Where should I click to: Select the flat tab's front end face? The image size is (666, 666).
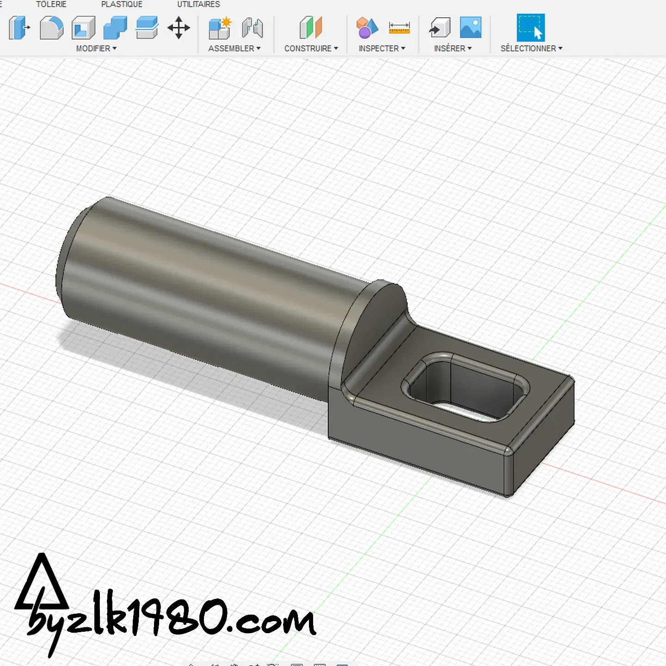click(543, 437)
